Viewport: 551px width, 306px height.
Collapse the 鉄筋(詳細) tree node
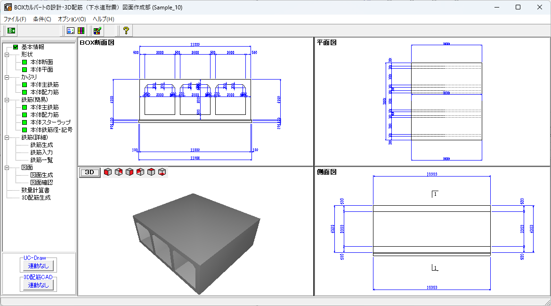[x=7, y=137]
